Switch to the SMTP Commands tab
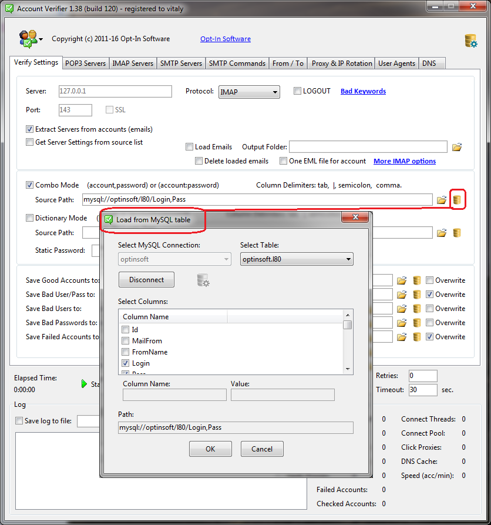Screen dimensions: 491x525 pyautogui.click(x=237, y=63)
